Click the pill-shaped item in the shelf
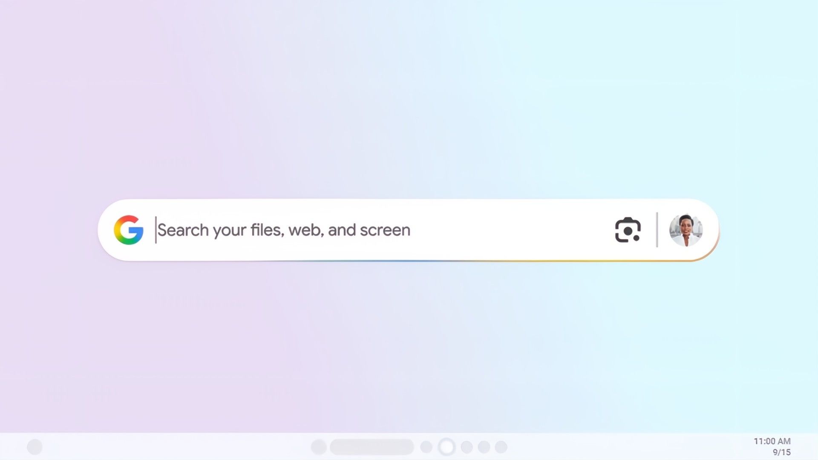Viewport: 818px width, 460px height. point(372,447)
